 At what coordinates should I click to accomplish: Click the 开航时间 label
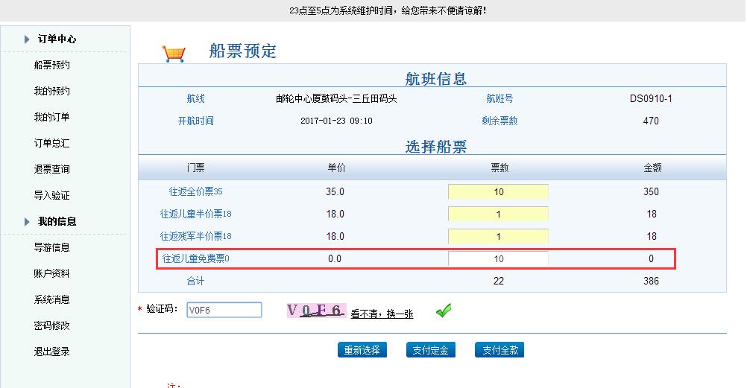point(196,121)
